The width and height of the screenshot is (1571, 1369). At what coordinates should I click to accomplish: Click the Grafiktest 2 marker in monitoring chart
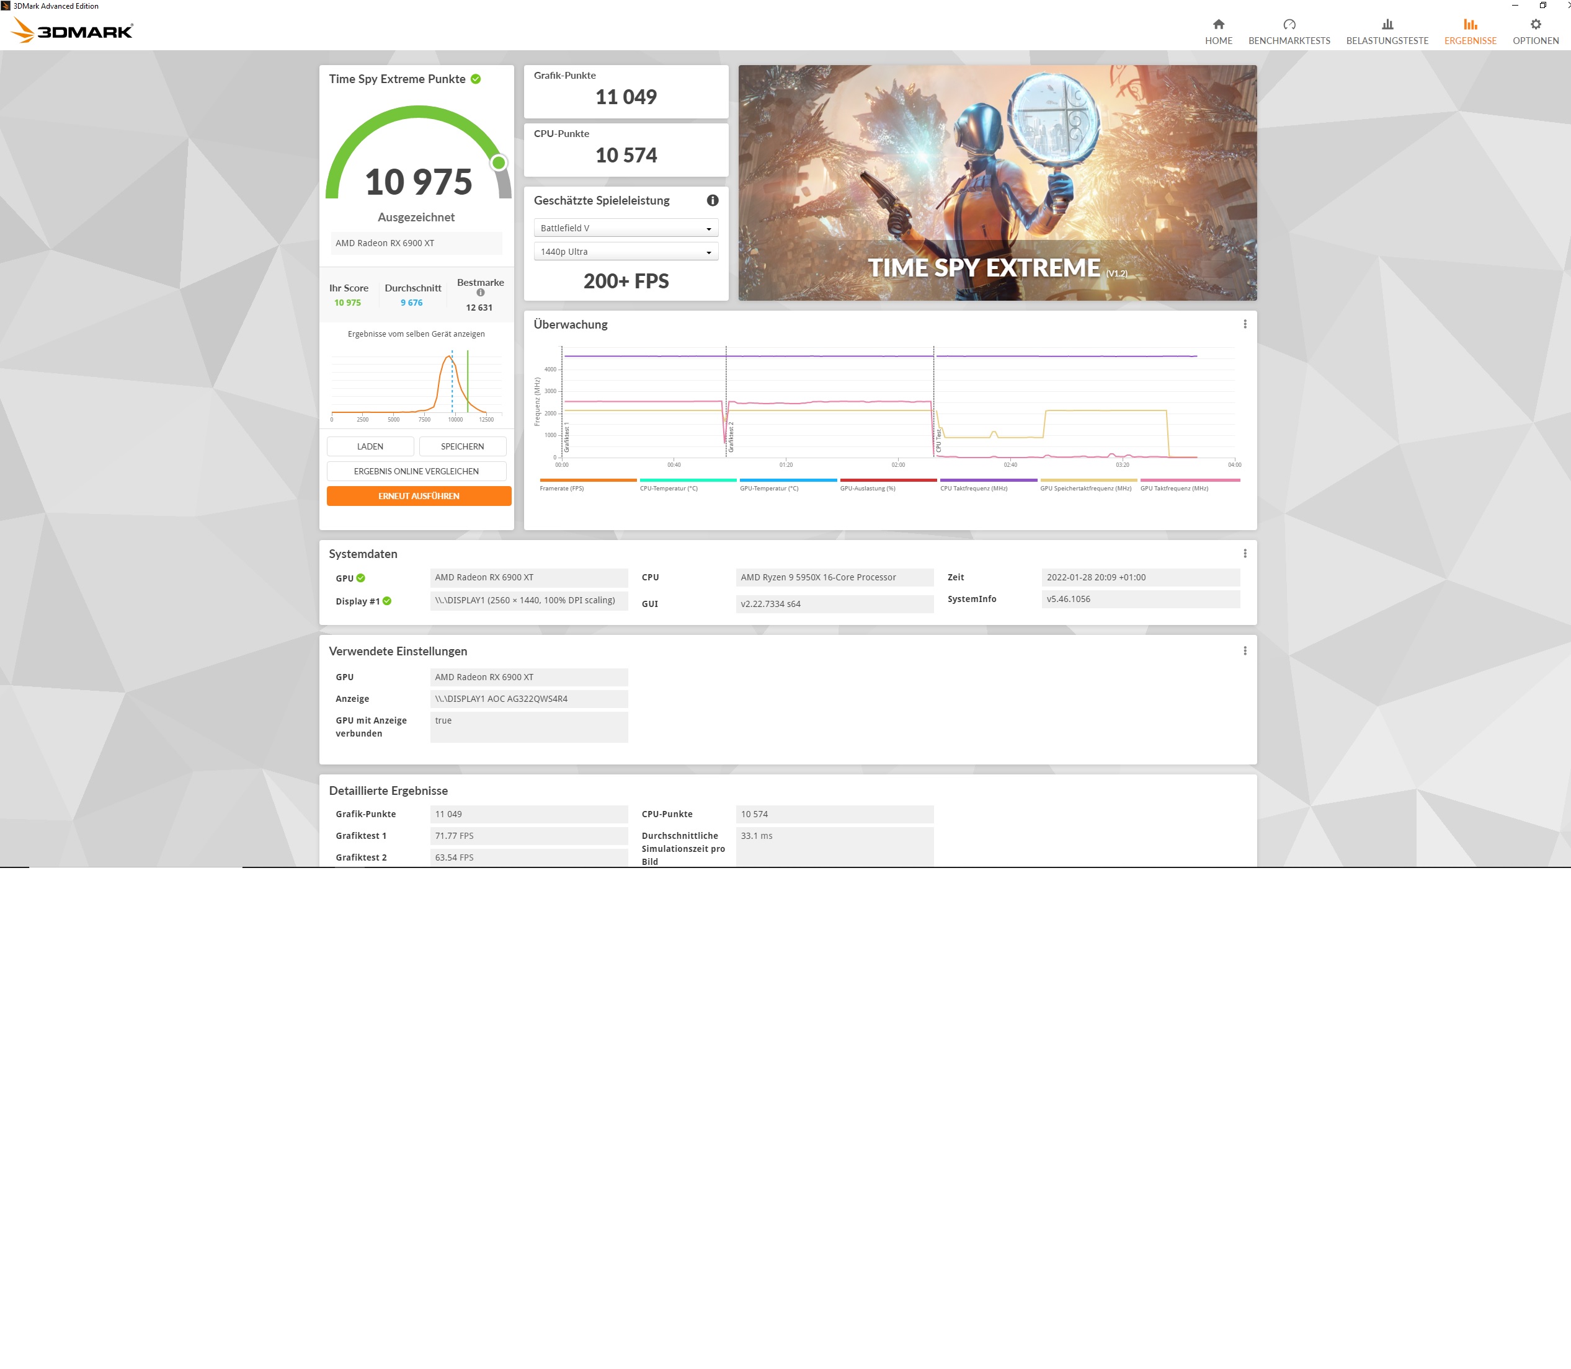point(731,437)
